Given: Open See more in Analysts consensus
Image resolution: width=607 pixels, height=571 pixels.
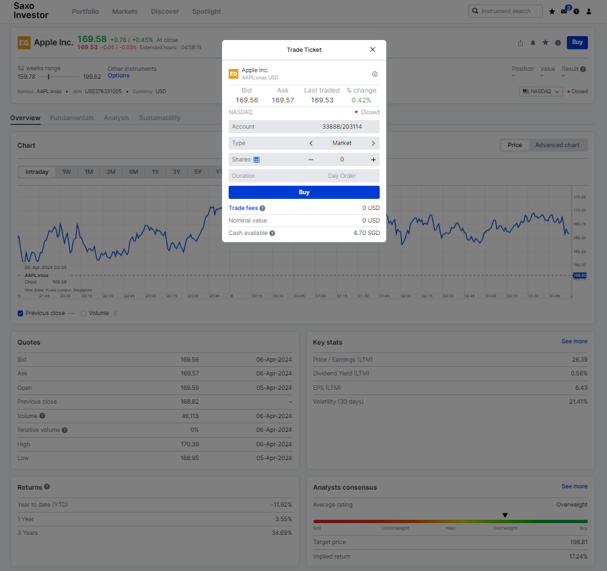Looking at the screenshot, I should click(574, 486).
